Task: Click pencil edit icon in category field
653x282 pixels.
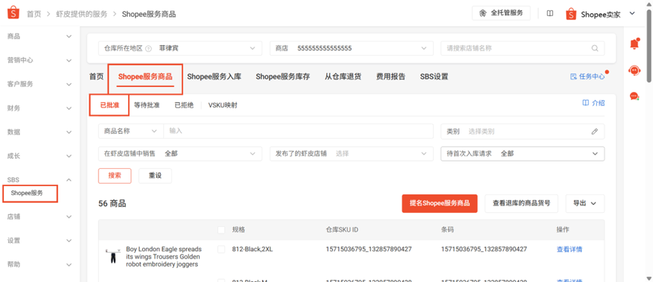Action: (x=595, y=132)
